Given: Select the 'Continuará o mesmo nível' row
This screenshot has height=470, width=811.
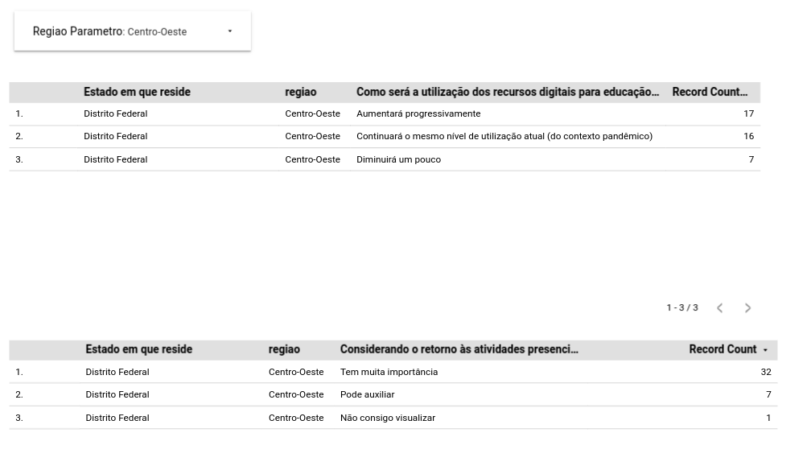Looking at the screenshot, I should point(504,137).
